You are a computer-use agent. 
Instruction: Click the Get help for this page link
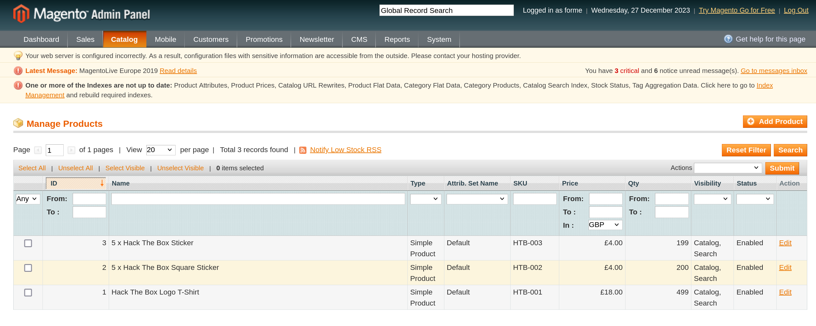click(x=770, y=39)
